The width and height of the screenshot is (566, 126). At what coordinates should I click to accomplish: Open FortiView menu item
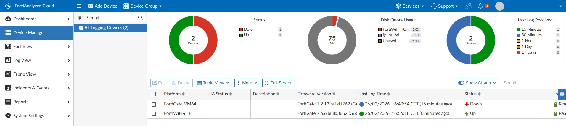[x=37, y=47]
